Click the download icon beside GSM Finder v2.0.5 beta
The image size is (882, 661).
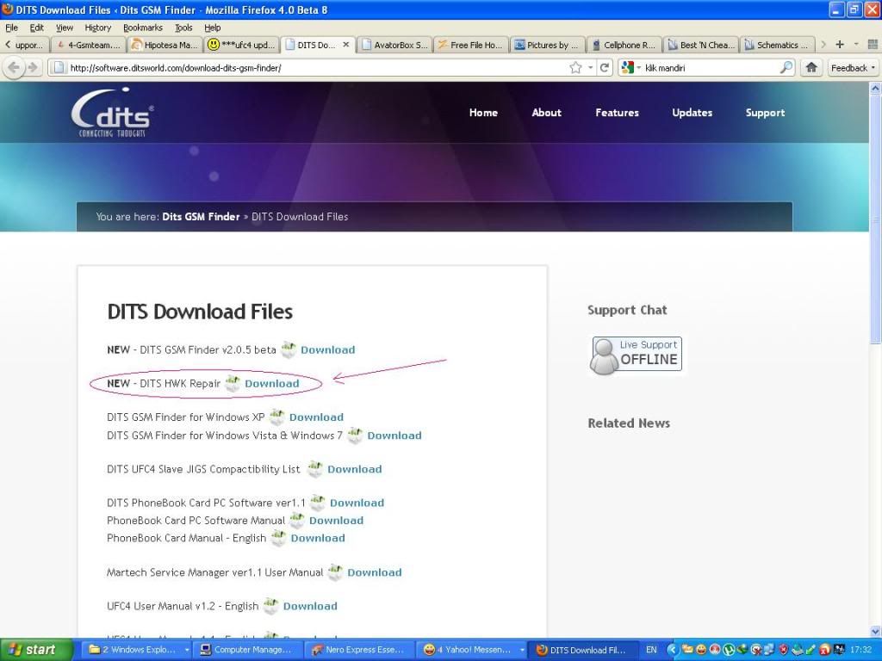[x=289, y=349]
